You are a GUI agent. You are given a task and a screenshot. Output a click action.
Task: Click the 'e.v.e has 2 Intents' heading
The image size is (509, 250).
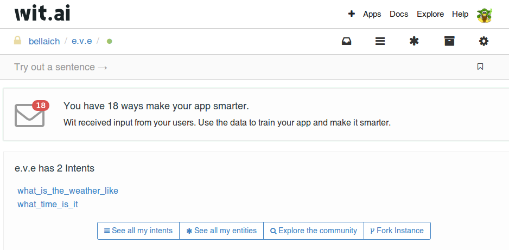pyautogui.click(x=54, y=168)
